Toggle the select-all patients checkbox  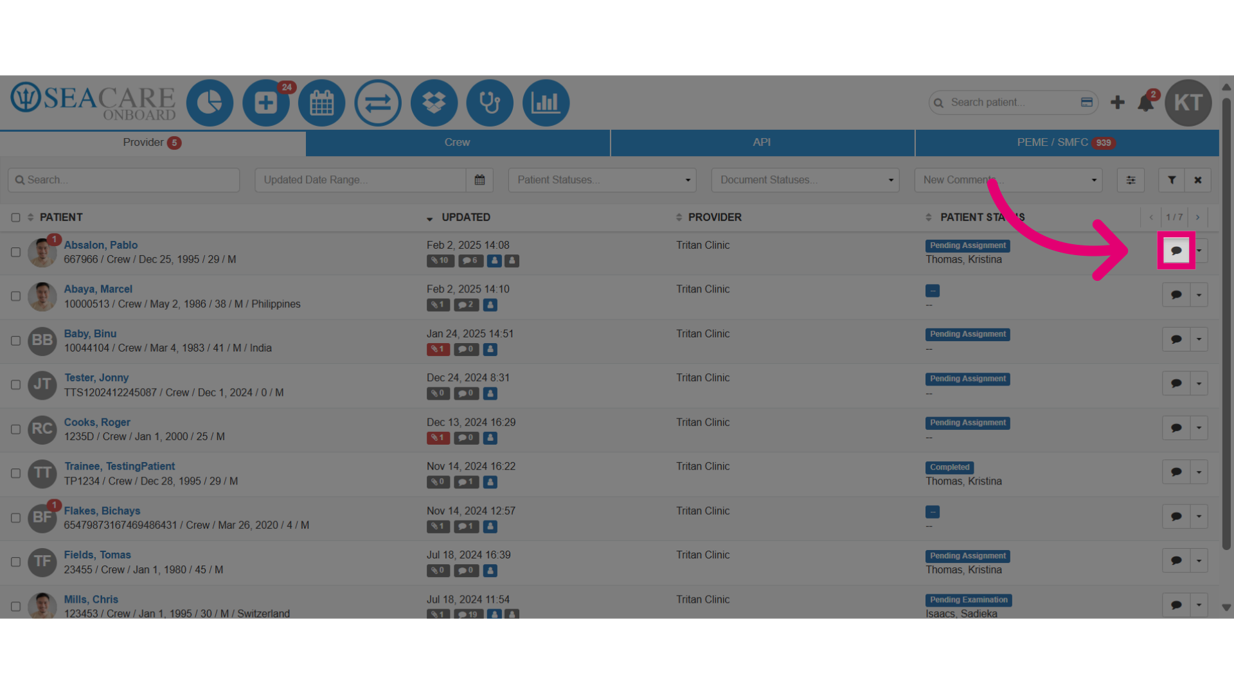pyautogui.click(x=15, y=218)
